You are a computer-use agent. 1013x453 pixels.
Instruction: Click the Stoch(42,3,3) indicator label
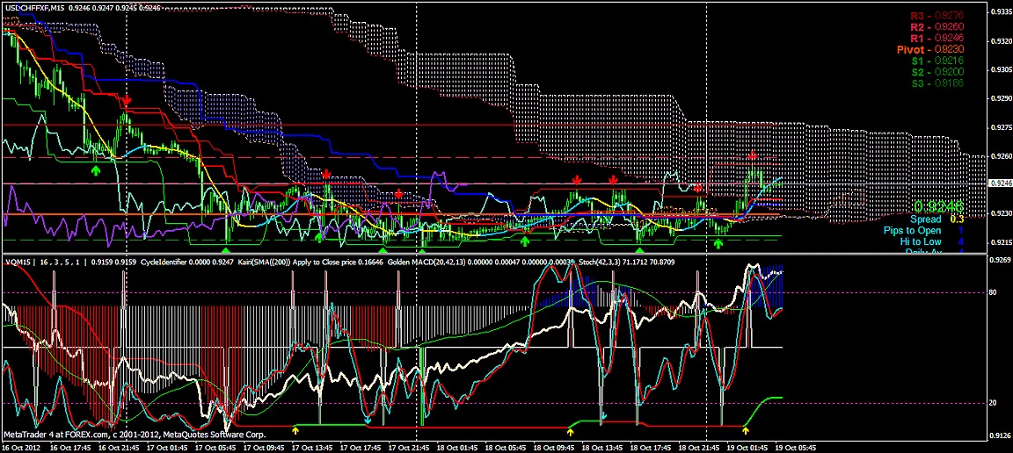(x=599, y=262)
